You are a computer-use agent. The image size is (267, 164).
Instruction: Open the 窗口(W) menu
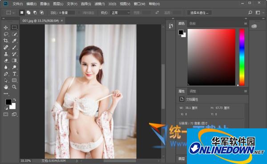(x=139, y=4)
